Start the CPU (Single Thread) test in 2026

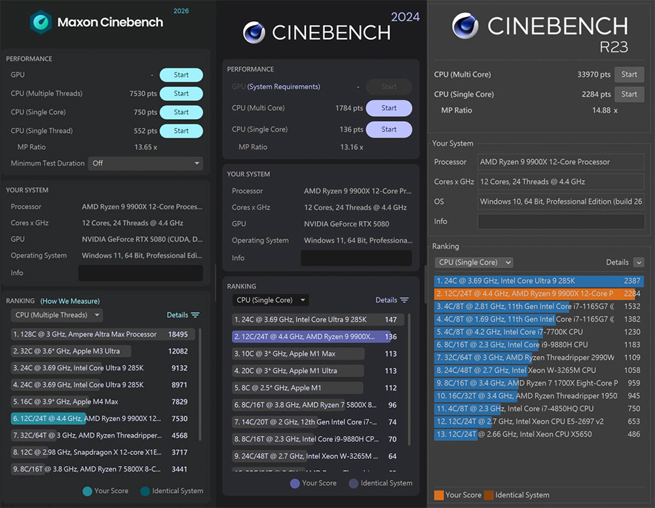(x=181, y=131)
